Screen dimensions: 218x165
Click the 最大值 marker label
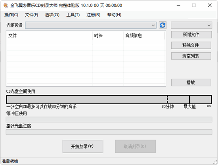point(189,107)
